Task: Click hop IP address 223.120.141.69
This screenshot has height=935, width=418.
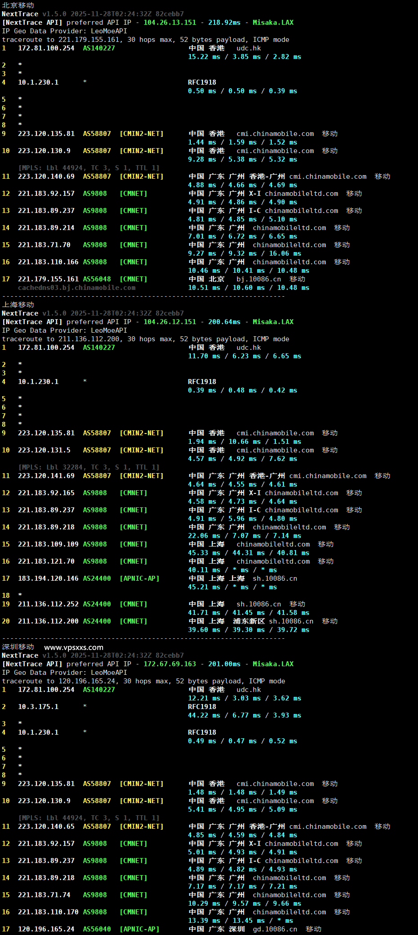Action: tap(46, 476)
